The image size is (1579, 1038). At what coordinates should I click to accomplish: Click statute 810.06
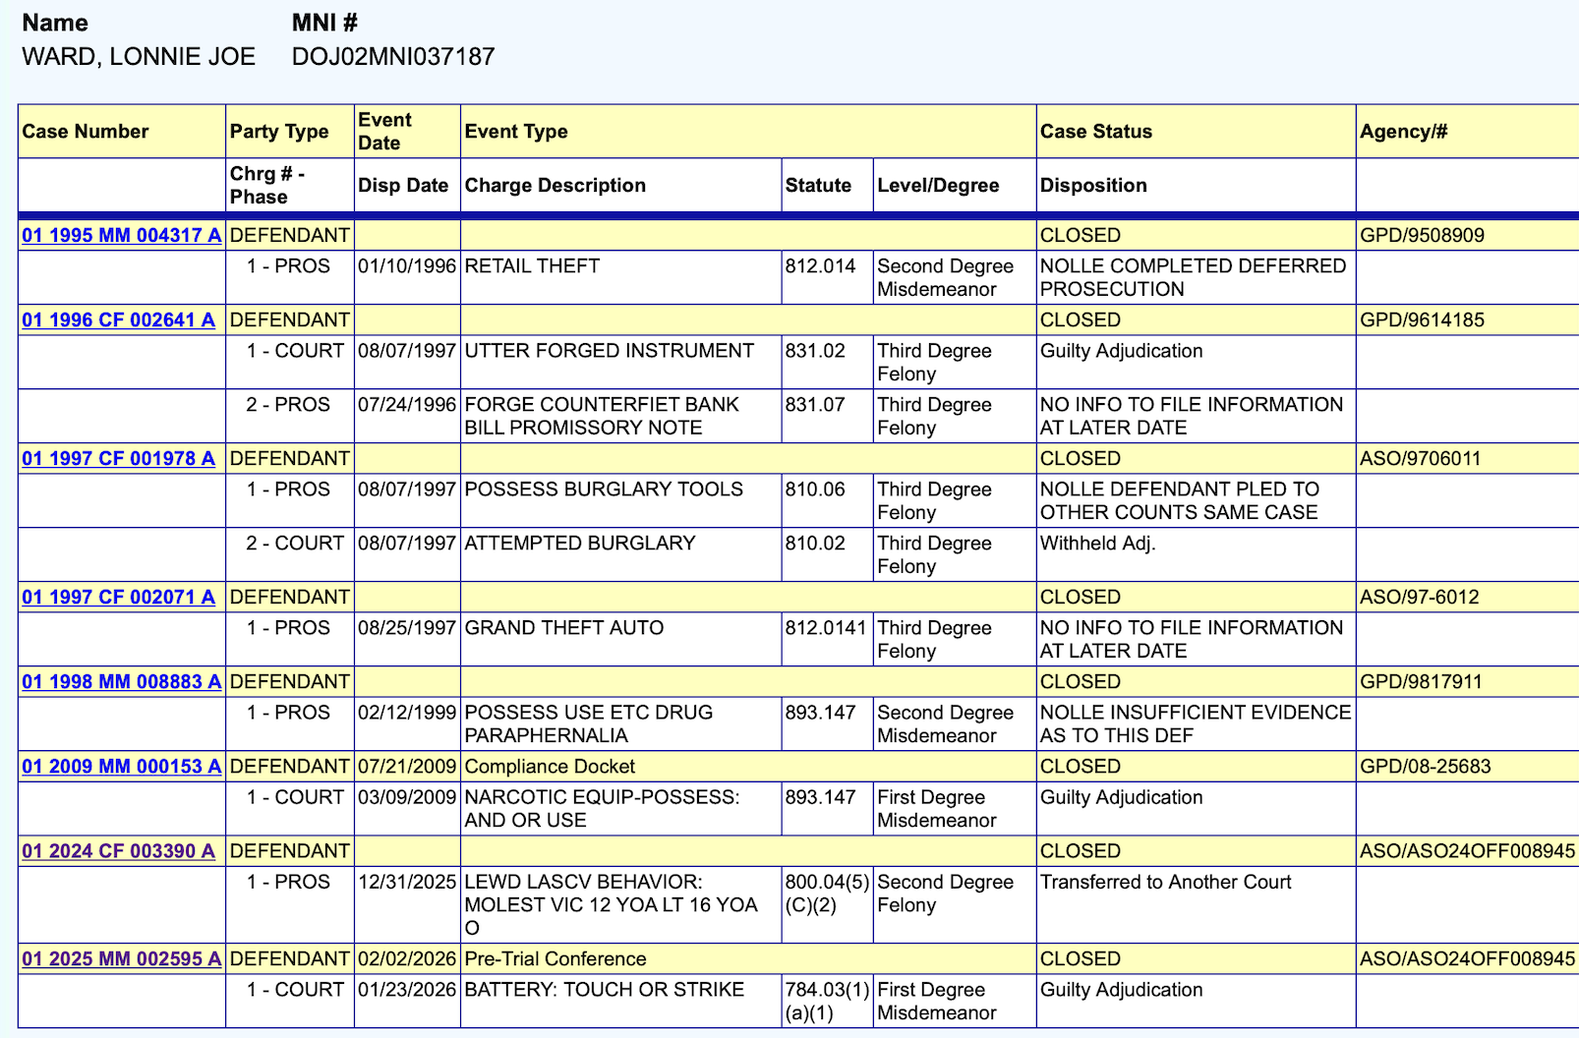pos(815,489)
